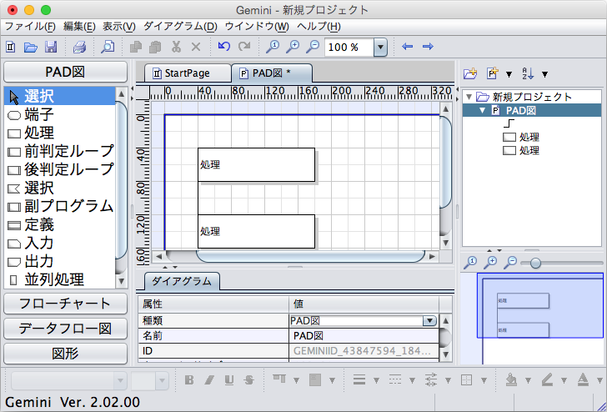Image resolution: width=607 pixels, height=412 pixels.
Task: Open the 種類 PAD図 value dropdown
Action: point(429,320)
